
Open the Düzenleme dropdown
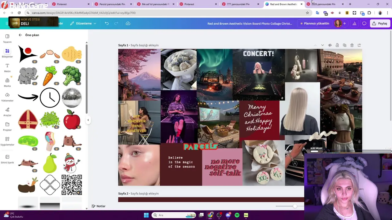tap(83, 24)
